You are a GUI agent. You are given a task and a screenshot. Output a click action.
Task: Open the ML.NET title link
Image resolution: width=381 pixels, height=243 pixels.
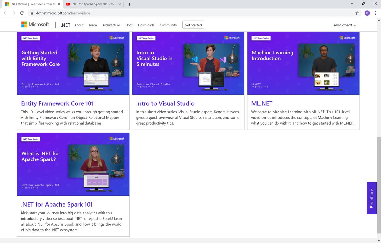[x=262, y=103]
